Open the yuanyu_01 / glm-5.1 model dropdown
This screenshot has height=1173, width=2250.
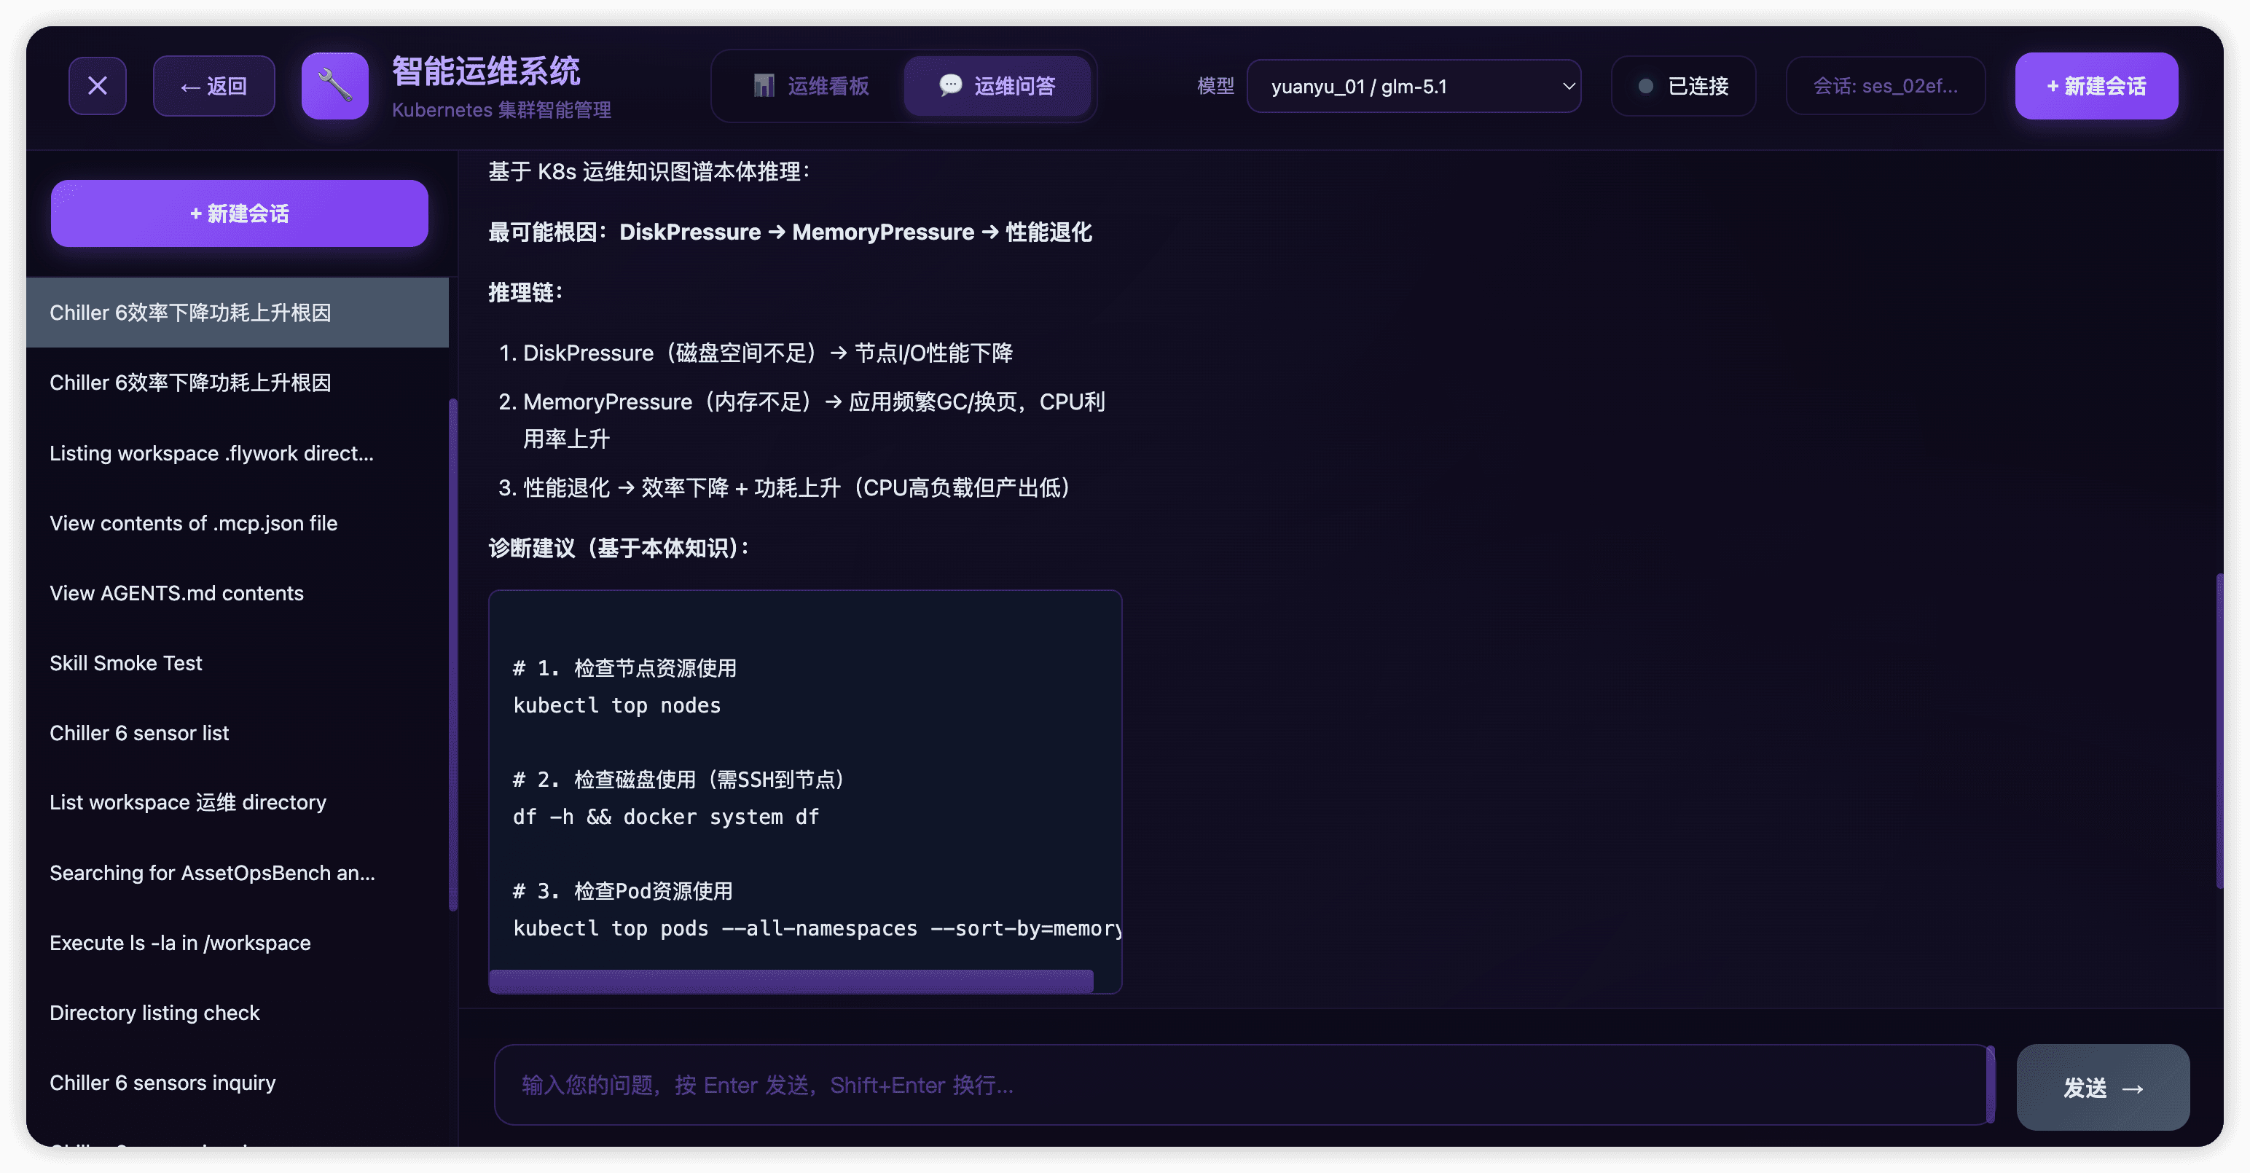[1414, 85]
